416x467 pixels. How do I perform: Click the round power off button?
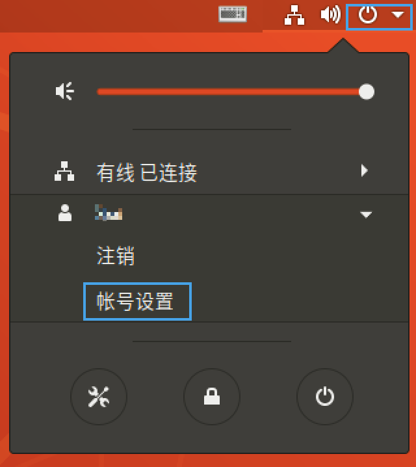coord(325,396)
